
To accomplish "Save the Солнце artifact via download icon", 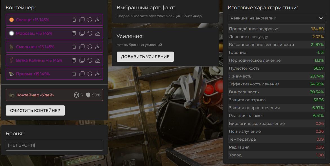I will coord(98,20).
